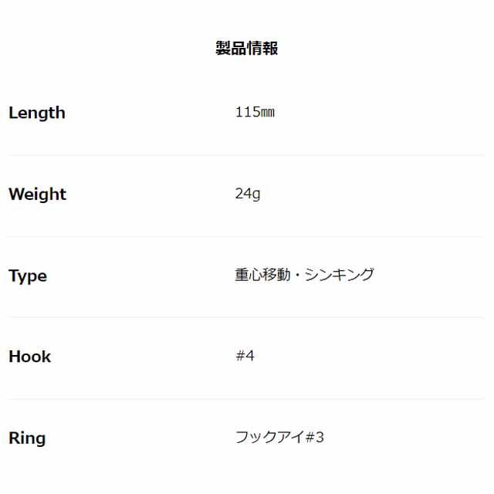Select the Type label

click(x=28, y=276)
